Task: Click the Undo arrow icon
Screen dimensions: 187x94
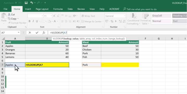Action: (32, 3)
